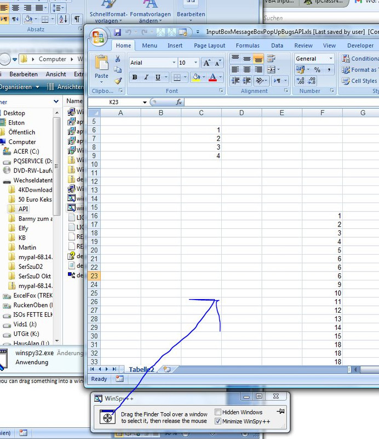379x439 pixels.
Task: Click the Accounting Number Format icon
Action: (x=301, y=70)
